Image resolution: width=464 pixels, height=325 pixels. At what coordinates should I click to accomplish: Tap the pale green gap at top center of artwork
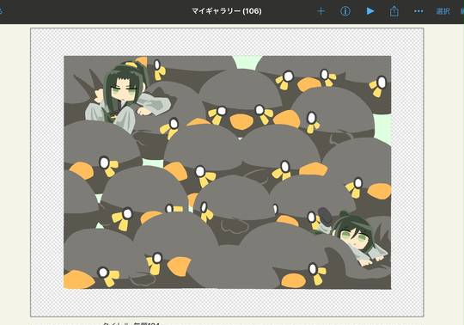(247, 62)
